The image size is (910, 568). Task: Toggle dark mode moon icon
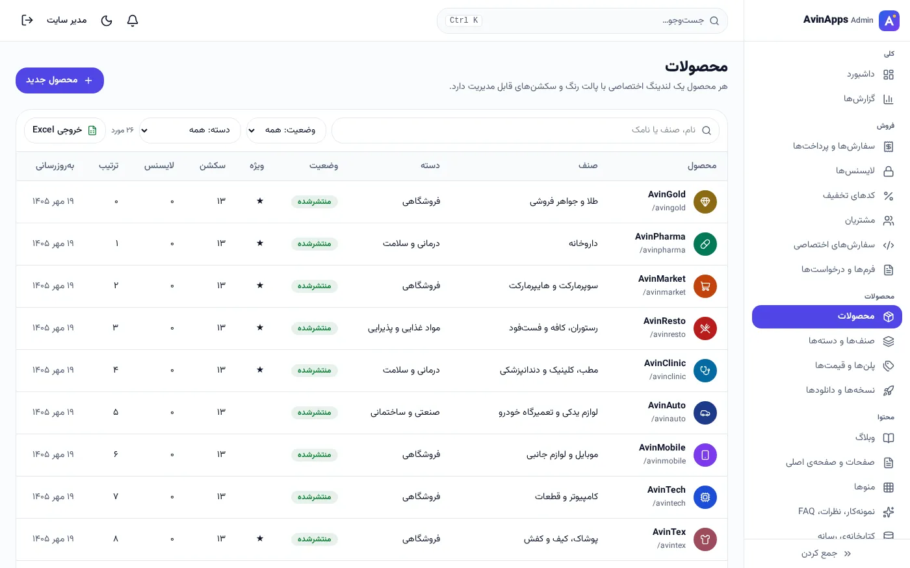click(x=107, y=20)
